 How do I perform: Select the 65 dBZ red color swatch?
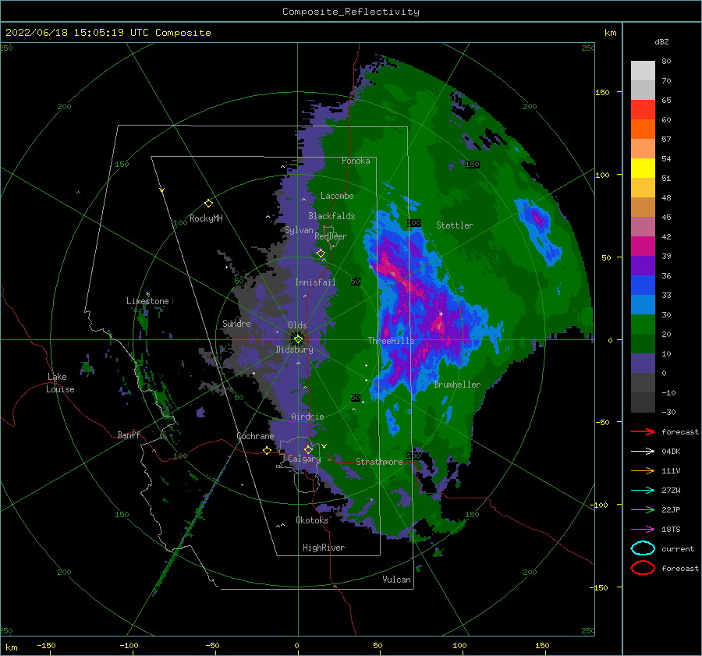coord(643,109)
